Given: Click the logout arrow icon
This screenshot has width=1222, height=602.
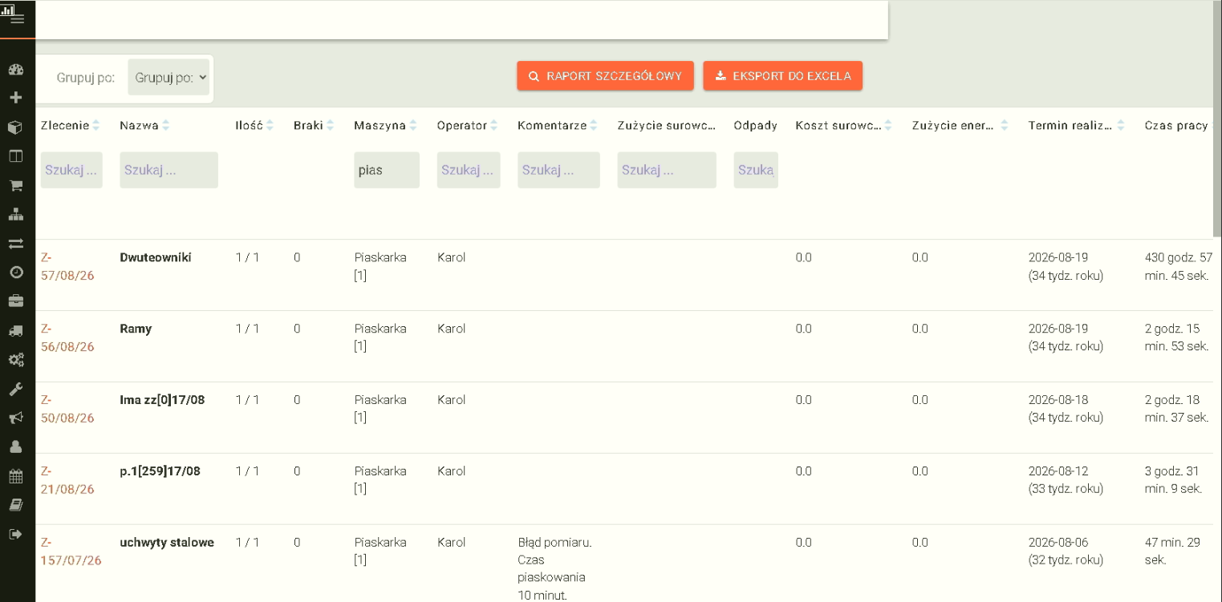Looking at the screenshot, I should 15,534.
